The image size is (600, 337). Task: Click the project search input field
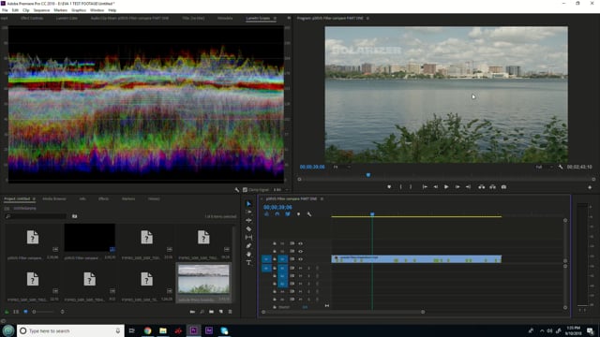pos(36,216)
